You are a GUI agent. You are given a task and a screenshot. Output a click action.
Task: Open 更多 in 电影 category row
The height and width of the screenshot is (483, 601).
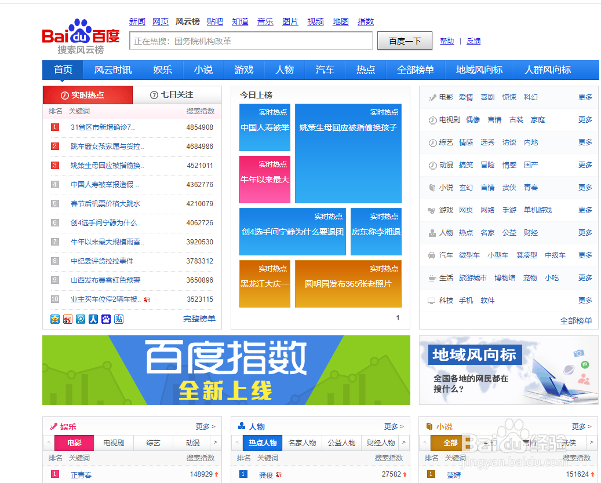coord(585,97)
